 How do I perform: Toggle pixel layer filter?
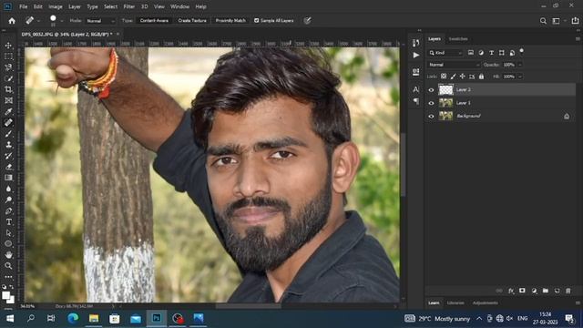pos(471,53)
